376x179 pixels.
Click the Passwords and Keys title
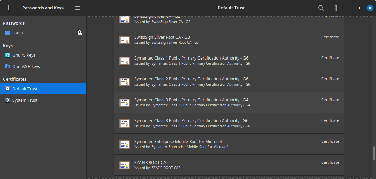43,8
